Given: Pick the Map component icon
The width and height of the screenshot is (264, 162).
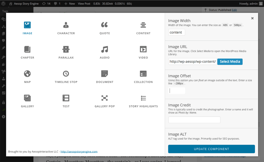Looking at the screenshot, I should [x=27, y=74].
